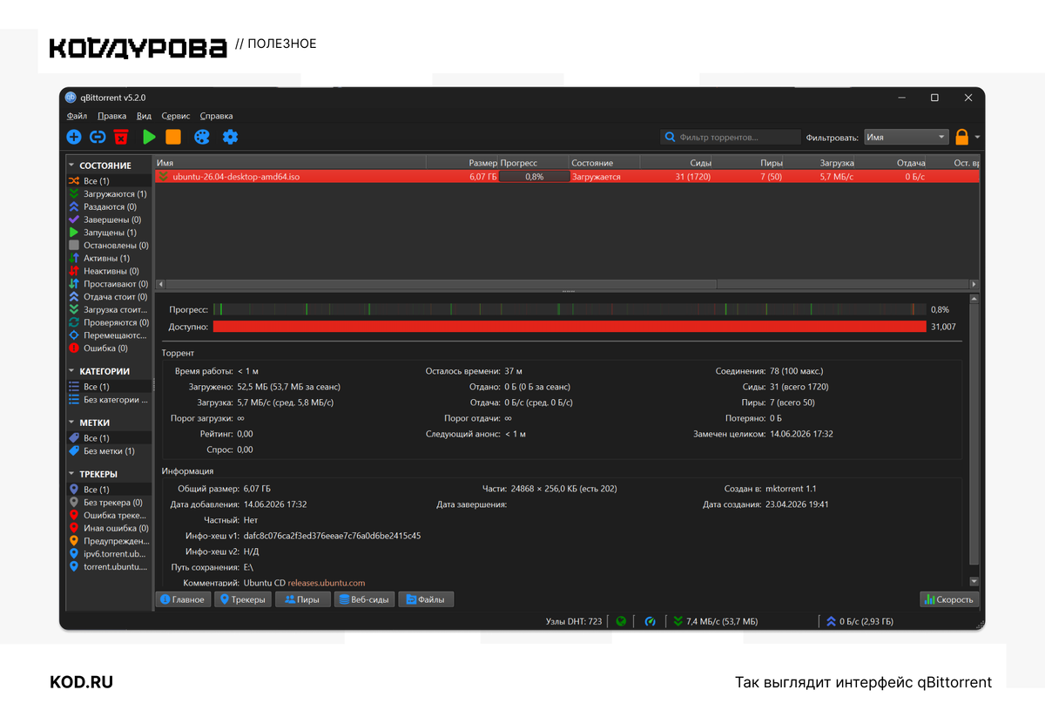This screenshot has height=717, width=1045.
Task: Click the torrent filter search field
Action: tap(730, 137)
